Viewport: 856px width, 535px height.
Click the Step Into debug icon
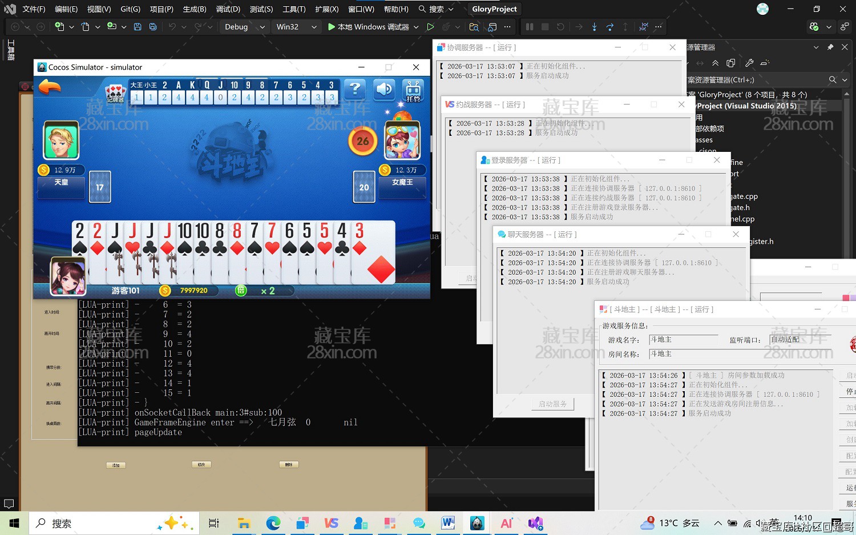pyautogui.click(x=595, y=27)
